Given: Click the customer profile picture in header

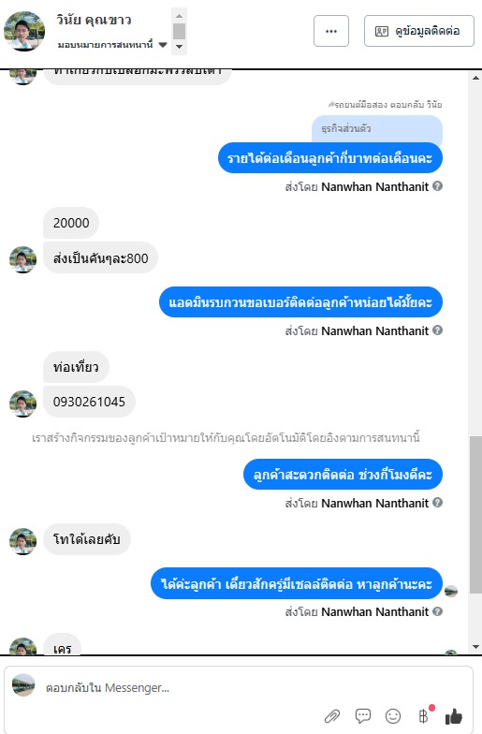Looking at the screenshot, I should click(24, 31).
